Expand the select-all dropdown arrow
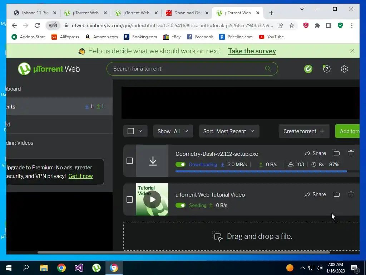The width and height of the screenshot is (366, 275). click(140, 131)
